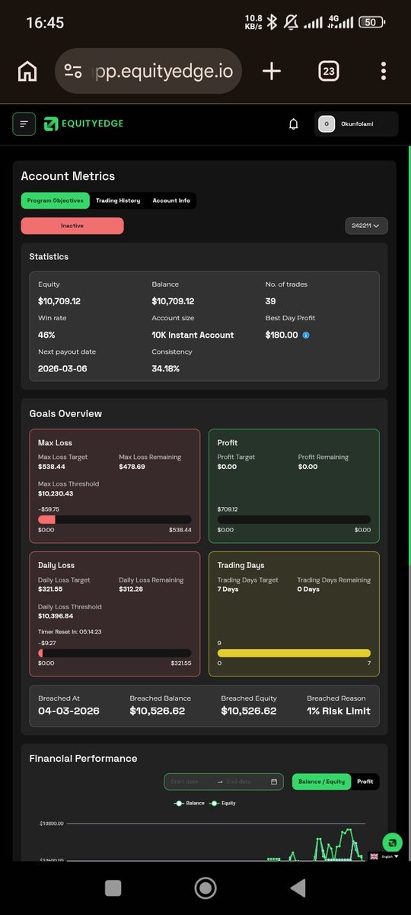This screenshot has height=915, width=411.
Task: Click the $709.12 profit amount label
Action: pyautogui.click(x=228, y=509)
